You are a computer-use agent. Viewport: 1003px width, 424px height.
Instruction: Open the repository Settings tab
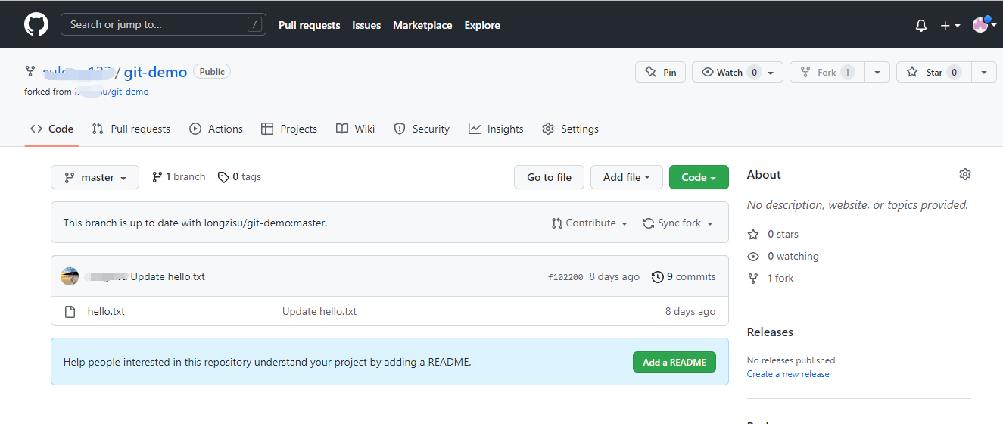coord(570,129)
